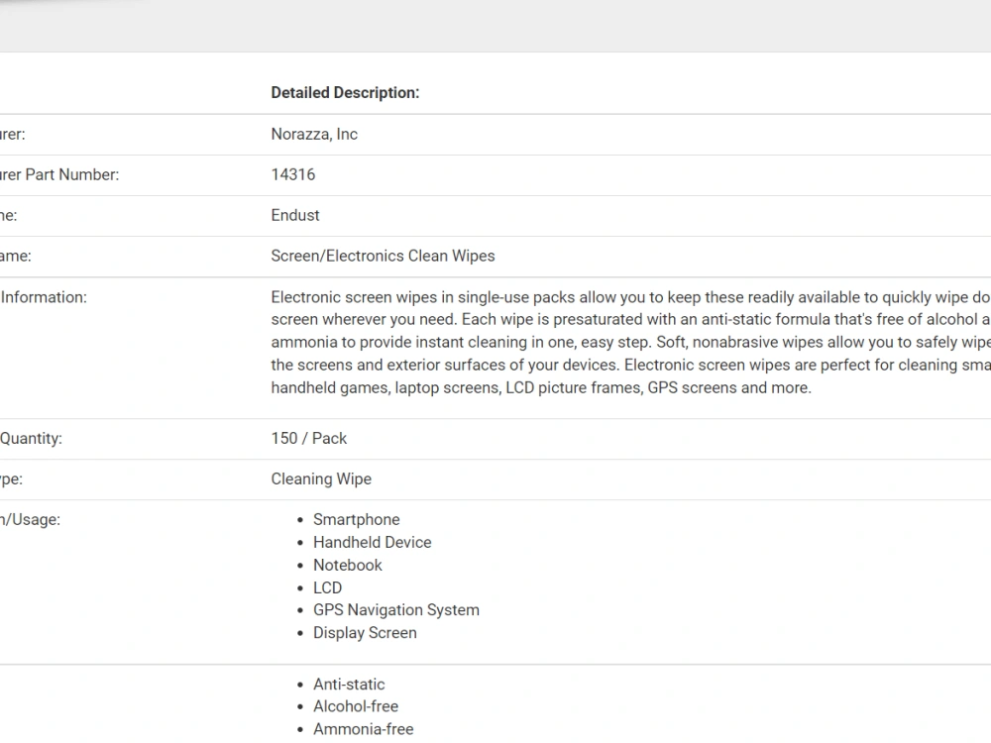Click the Information row label
Screen dimensions: 991x743
43,297
